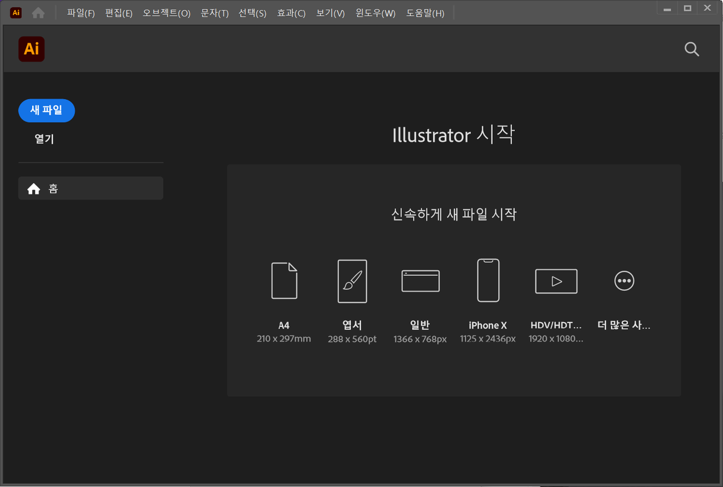The height and width of the screenshot is (487, 723).
Task: Click the 288 x 560pt size text
Action: point(352,339)
